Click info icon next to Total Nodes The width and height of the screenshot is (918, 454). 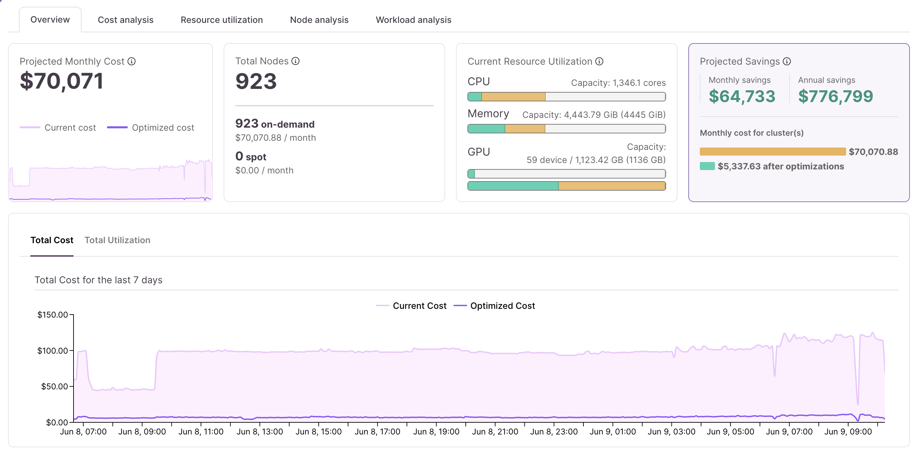[x=295, y=61]
